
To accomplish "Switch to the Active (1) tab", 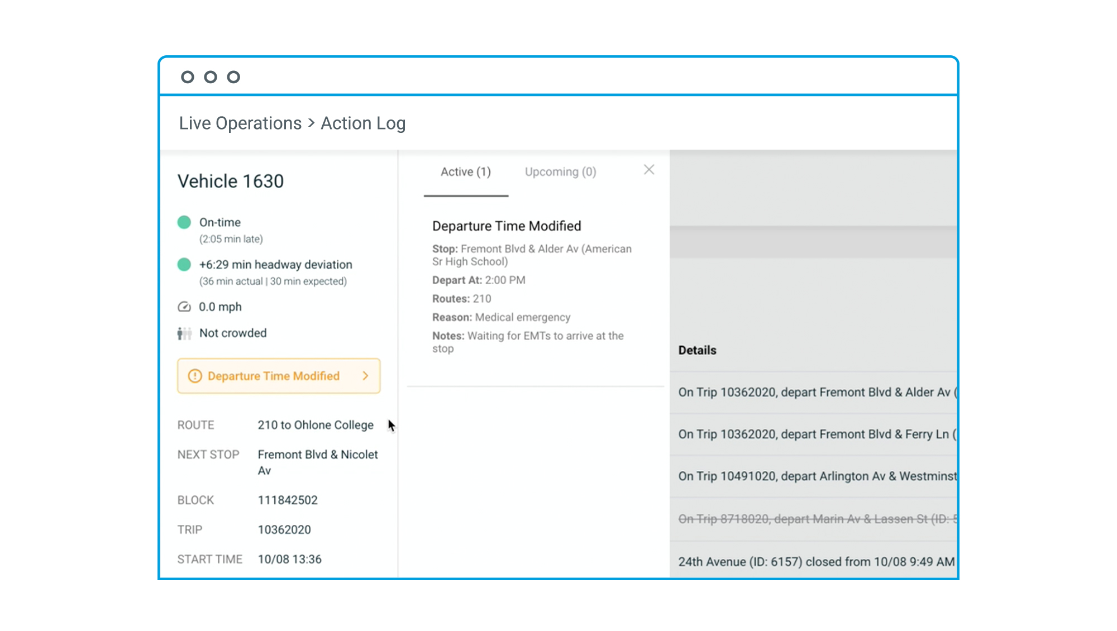I will click(466, 172).
